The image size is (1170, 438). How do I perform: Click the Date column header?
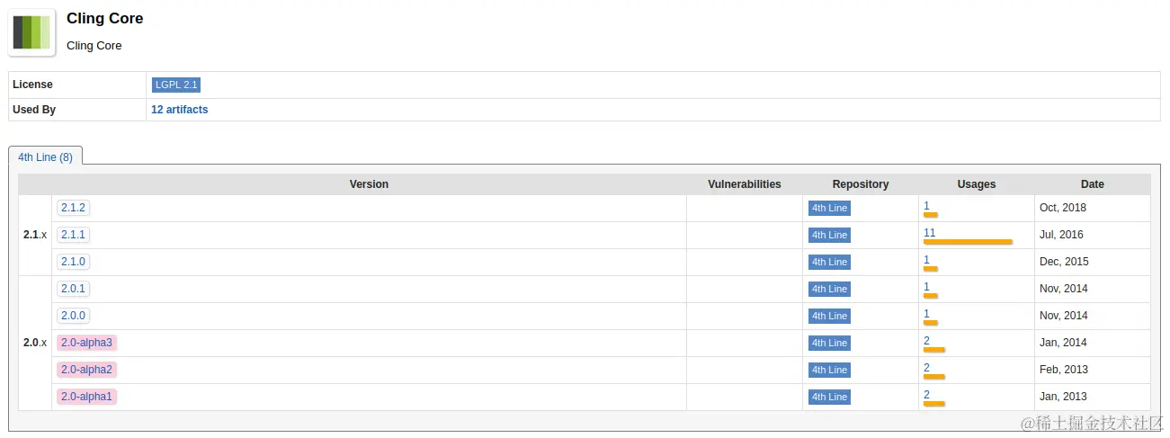pyautogui.click(x=1093, y=184)
